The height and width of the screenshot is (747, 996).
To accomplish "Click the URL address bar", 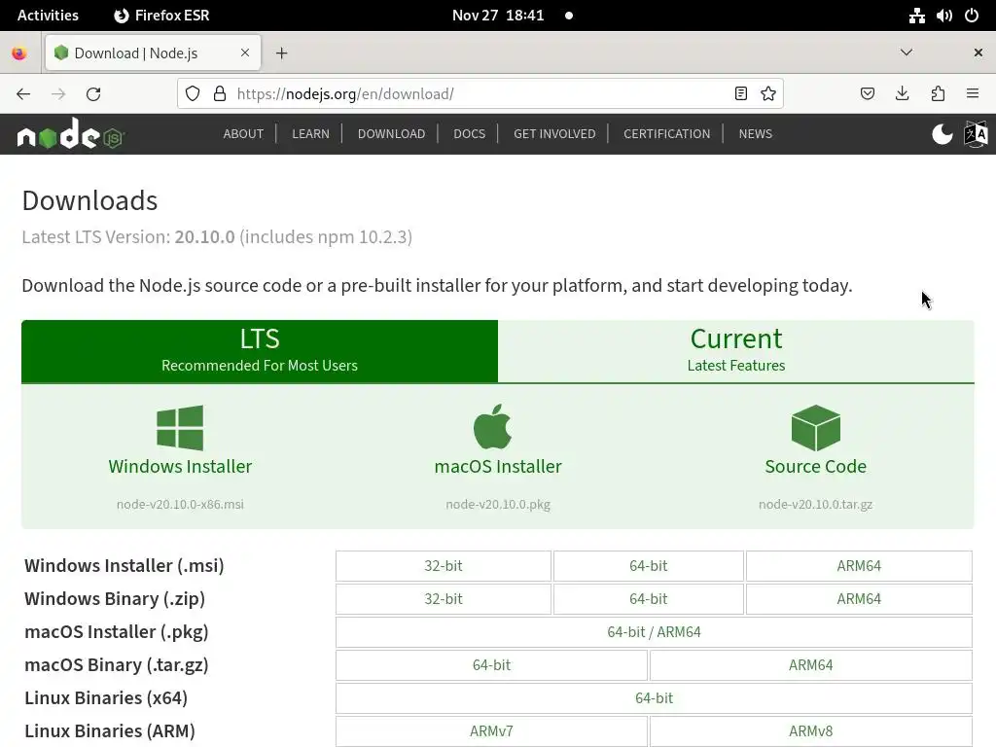I will tap(480, 94).
